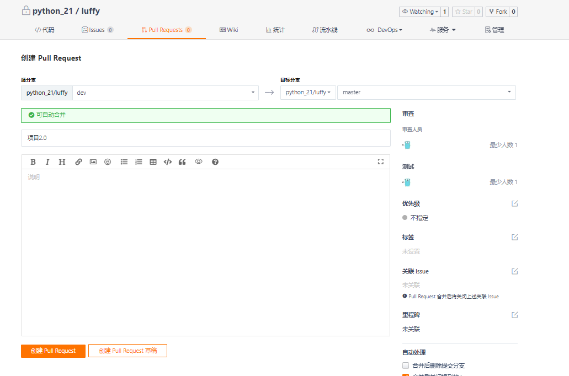This screenshot has height=376, width=569.
Task: Insert a link using the editor toolbar
Action: point(78,162)
